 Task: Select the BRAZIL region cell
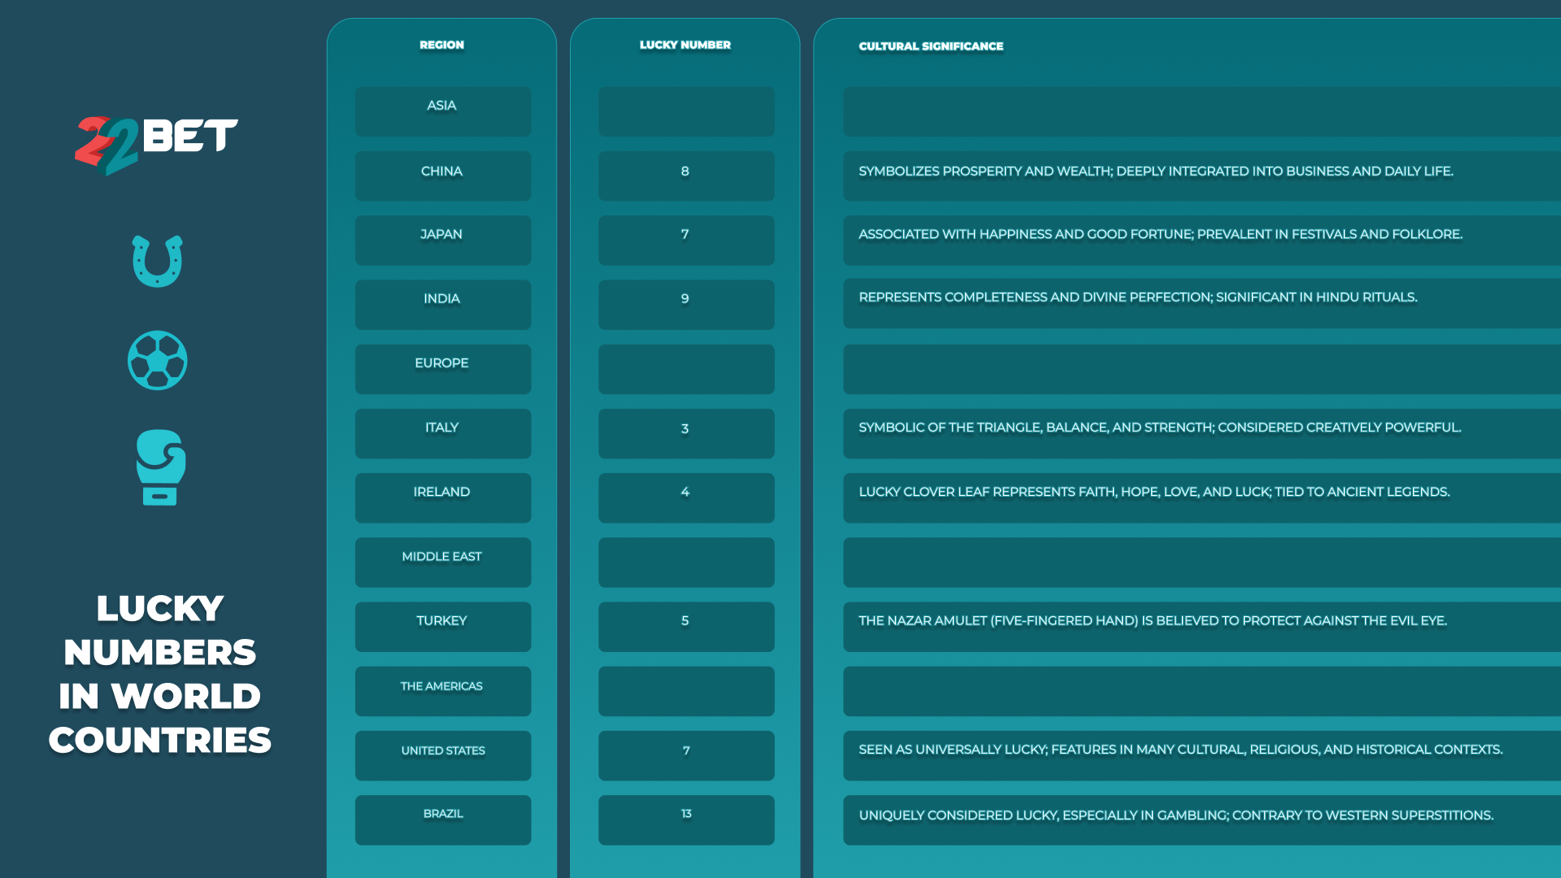443,819
